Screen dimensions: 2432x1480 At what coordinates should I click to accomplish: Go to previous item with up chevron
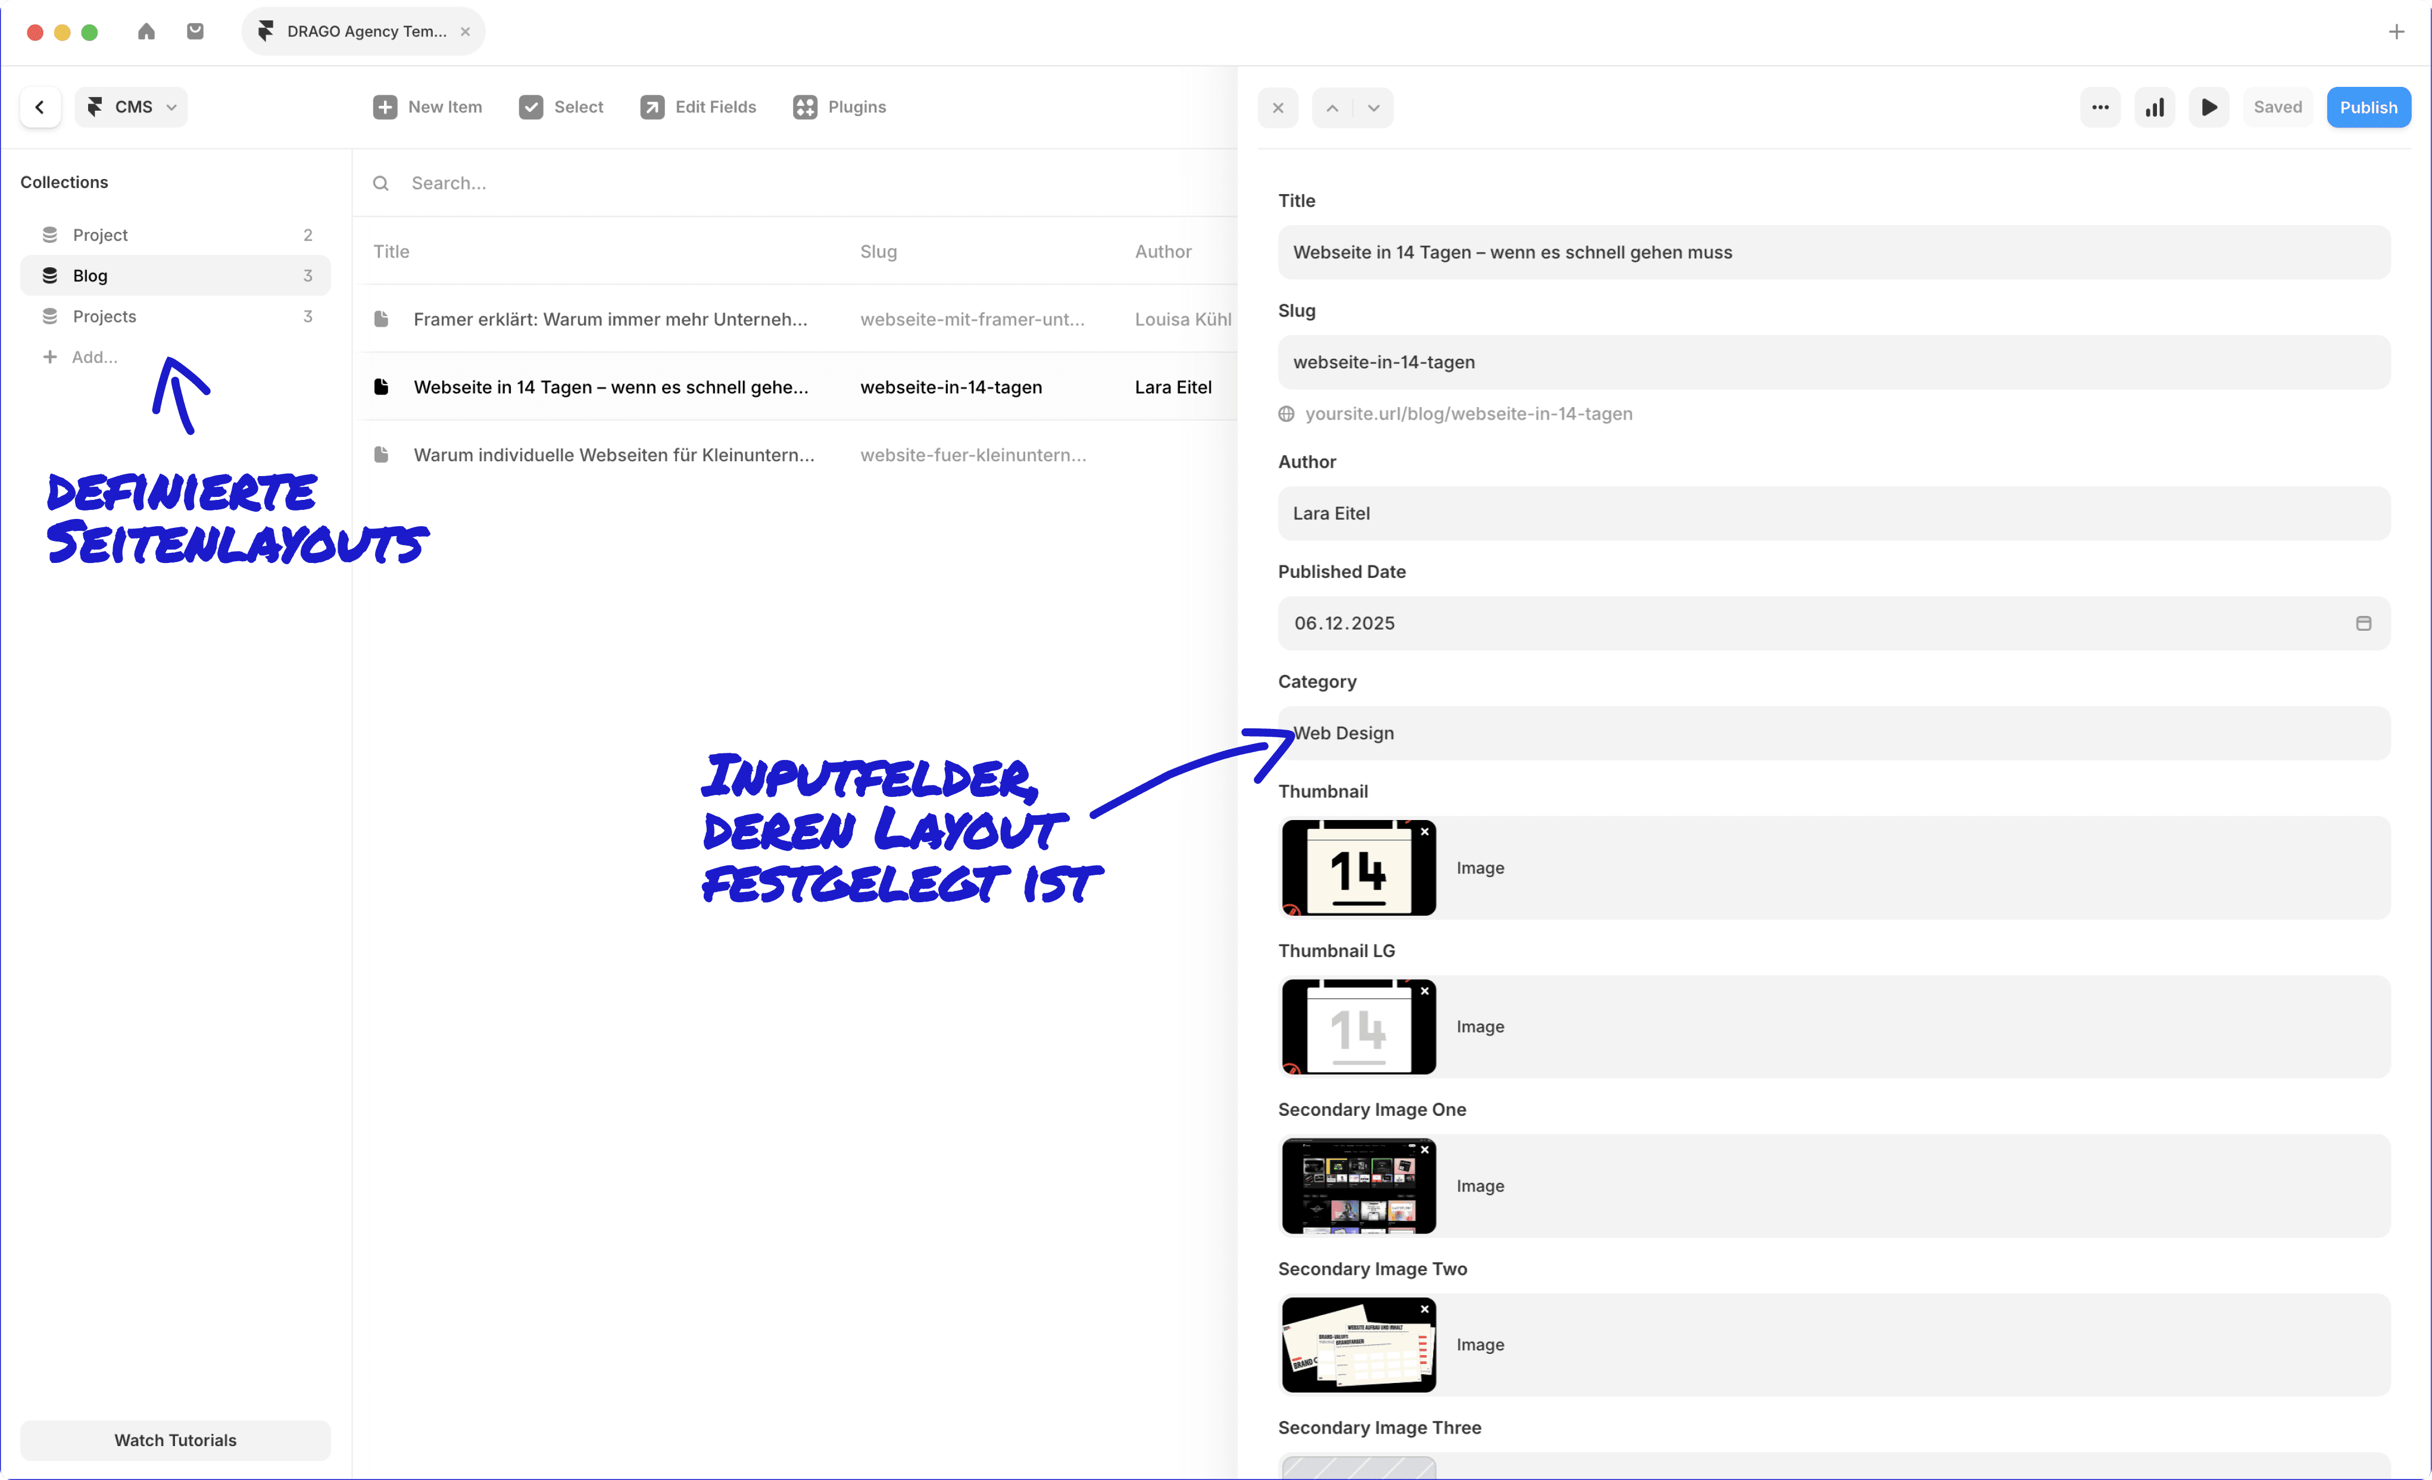[1331, 108]
